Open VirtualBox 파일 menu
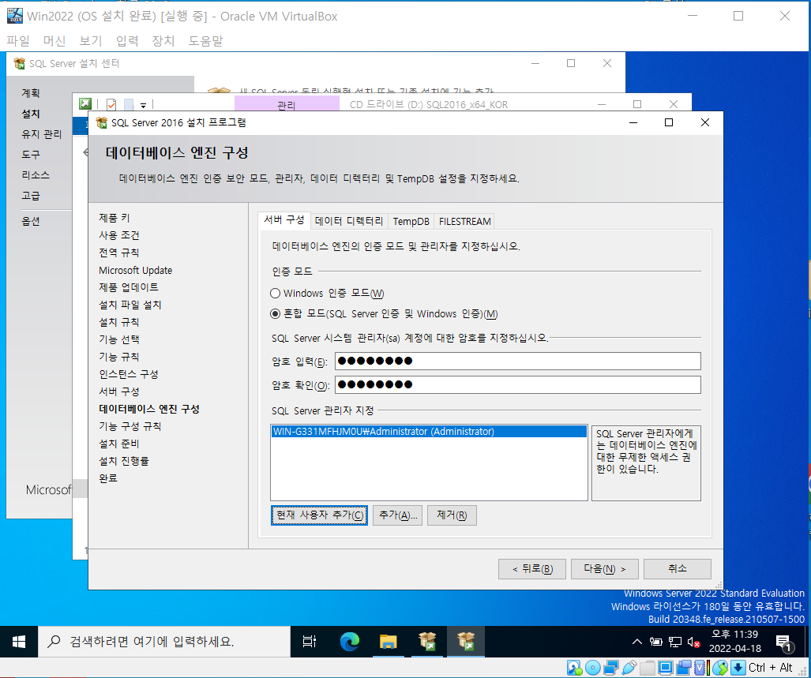The height and width of the screenshot is (678, 811). 17,40
